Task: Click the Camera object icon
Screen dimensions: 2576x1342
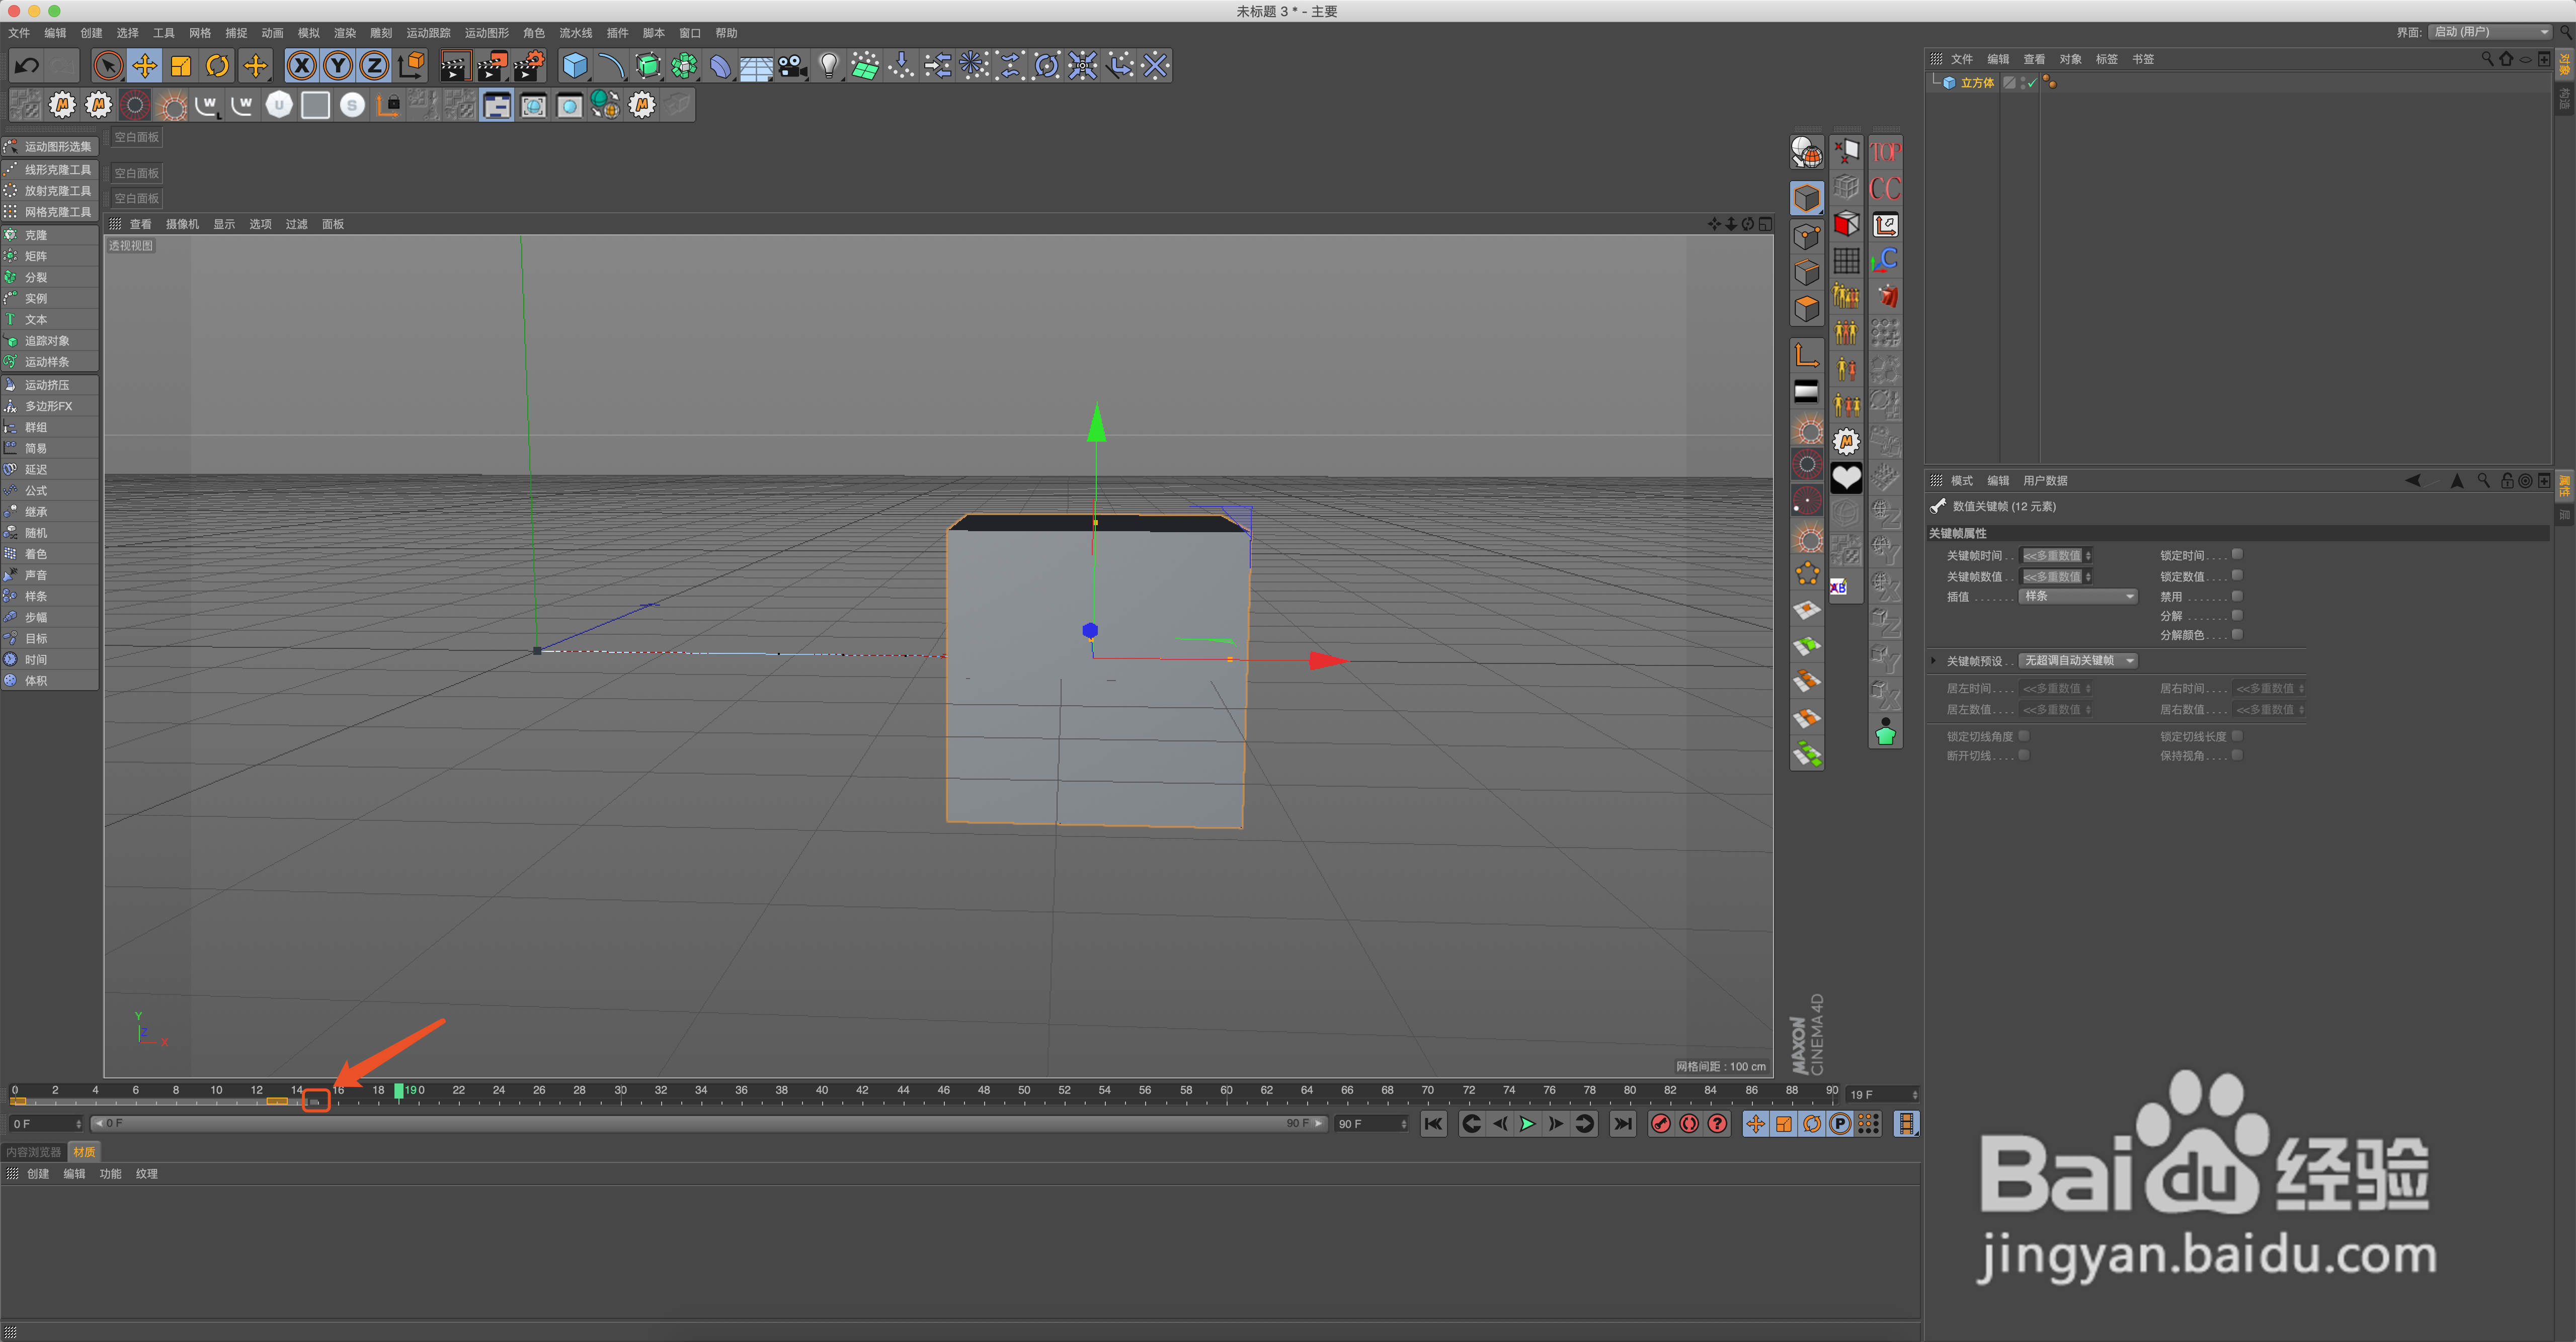Action: (792, 66)
